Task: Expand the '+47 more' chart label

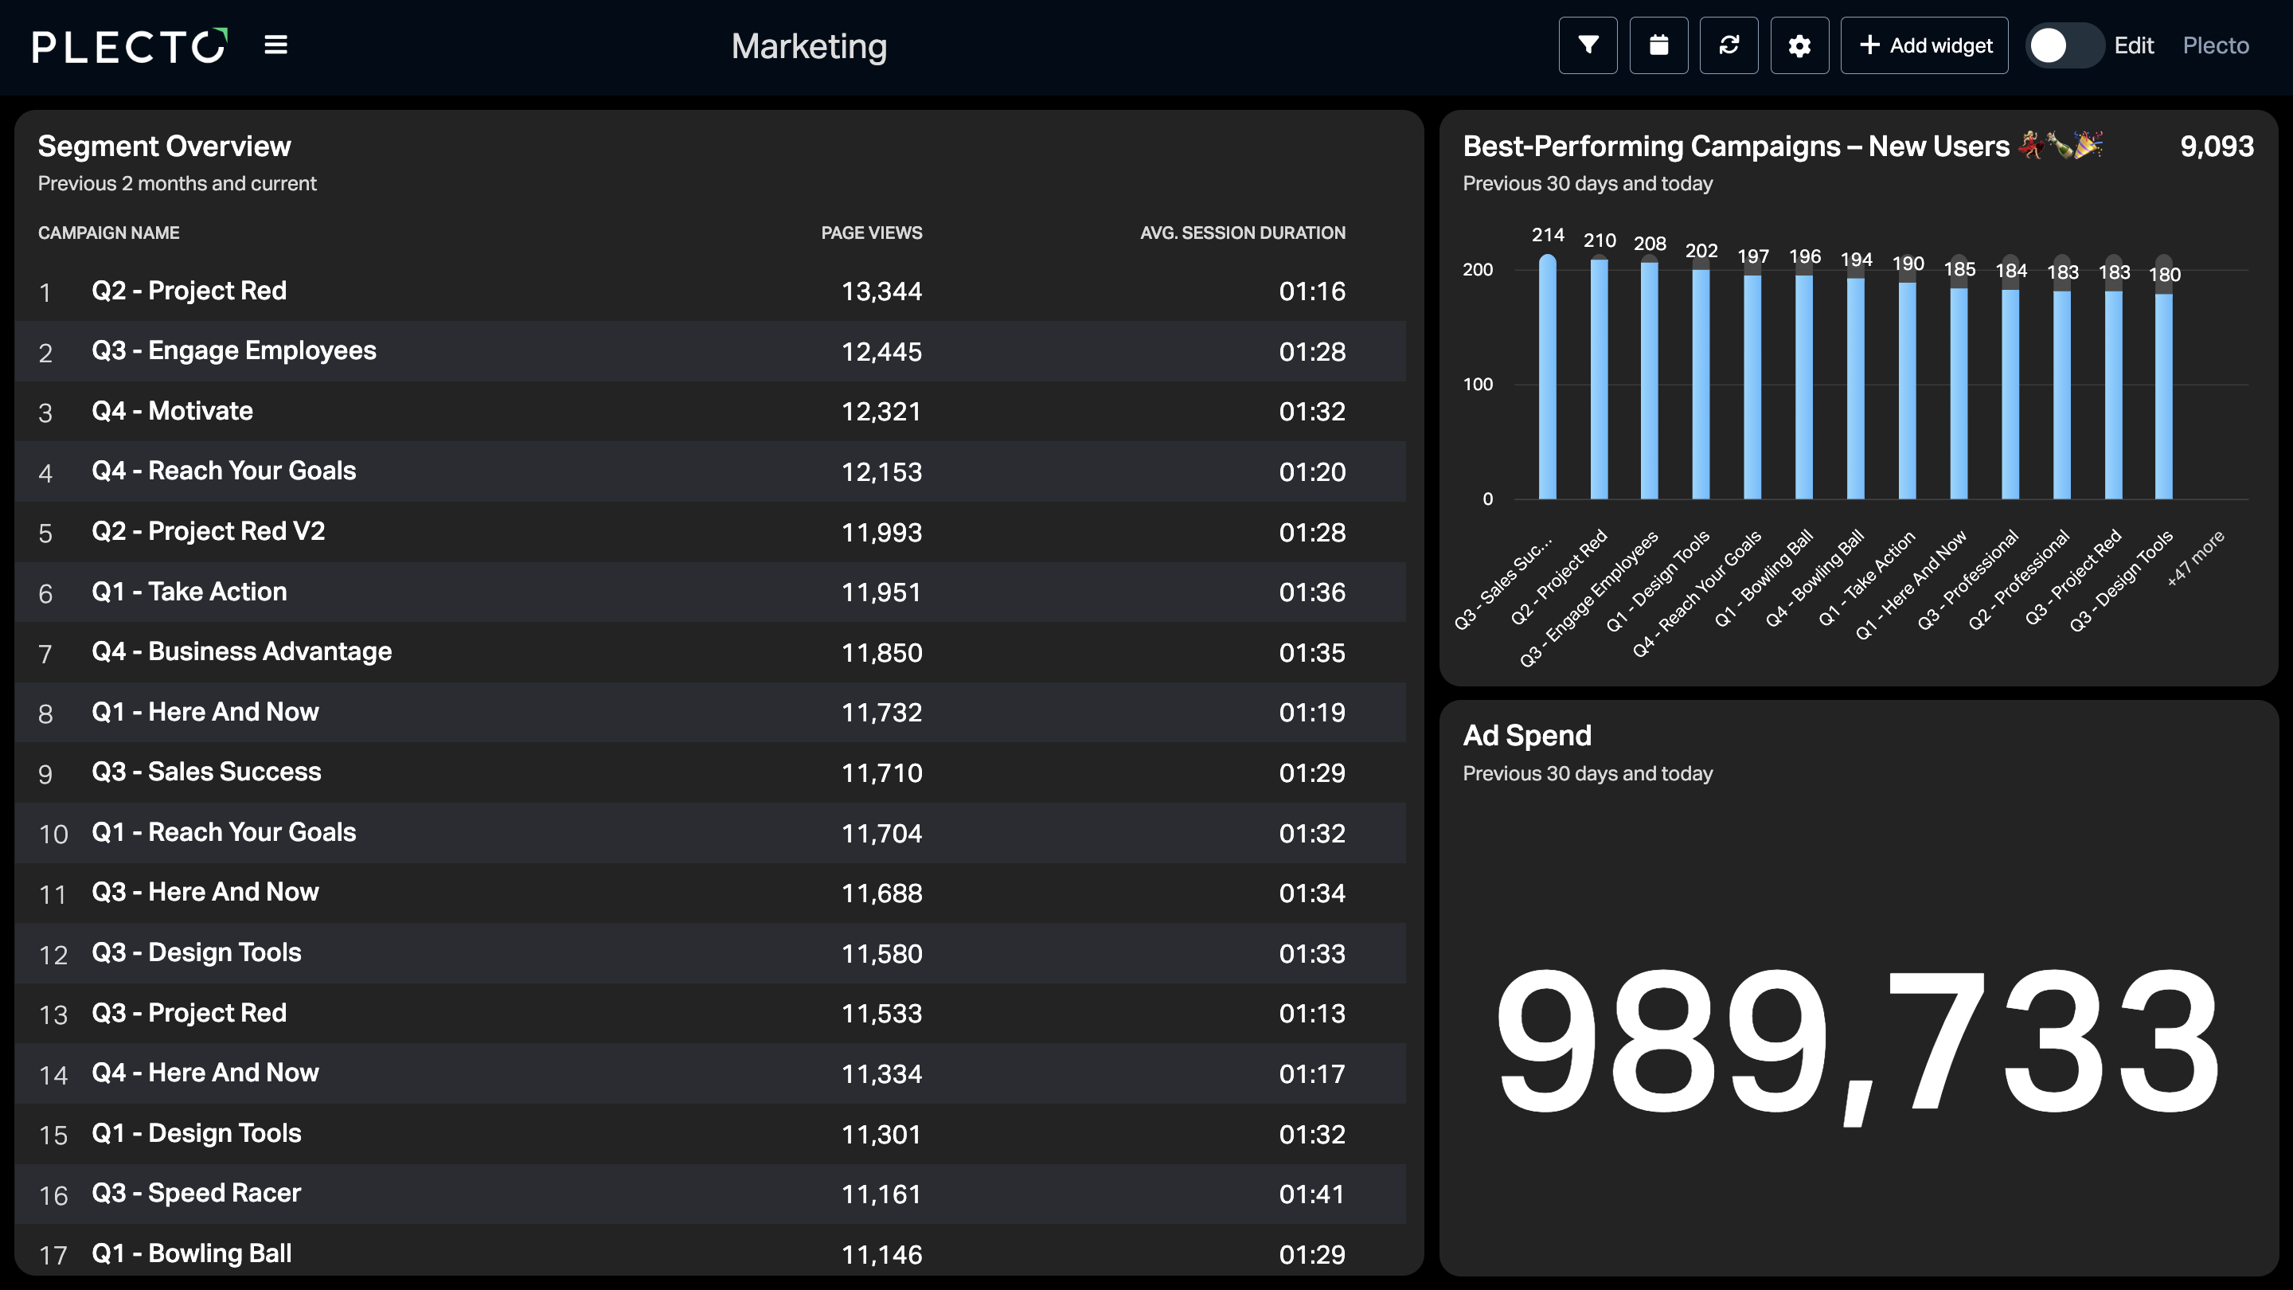Action: point(2194,559)
